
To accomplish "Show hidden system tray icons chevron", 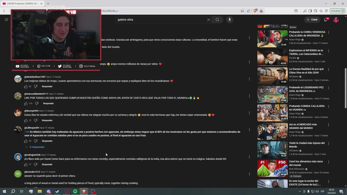I will click(x=300, y=191).
